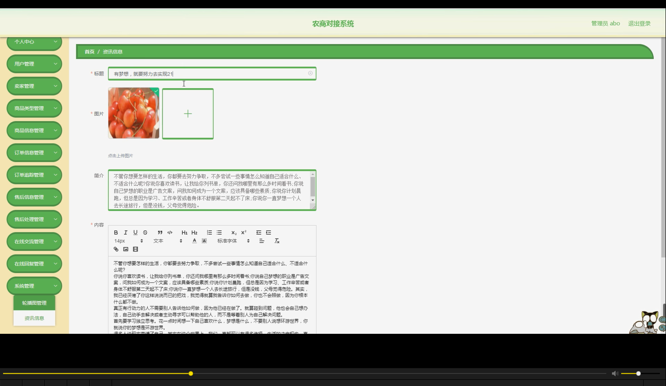Click 点击上传图片 upload link

(120, 156)
